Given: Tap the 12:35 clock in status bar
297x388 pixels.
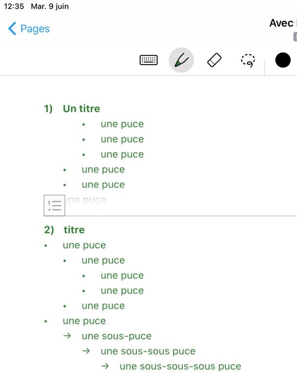Looking at the screenshot, I should (x=14, y=6).
